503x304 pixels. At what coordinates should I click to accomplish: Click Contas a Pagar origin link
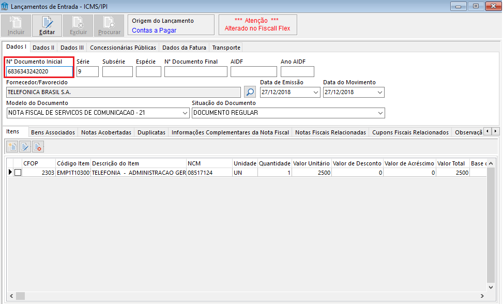coord(154,31)
